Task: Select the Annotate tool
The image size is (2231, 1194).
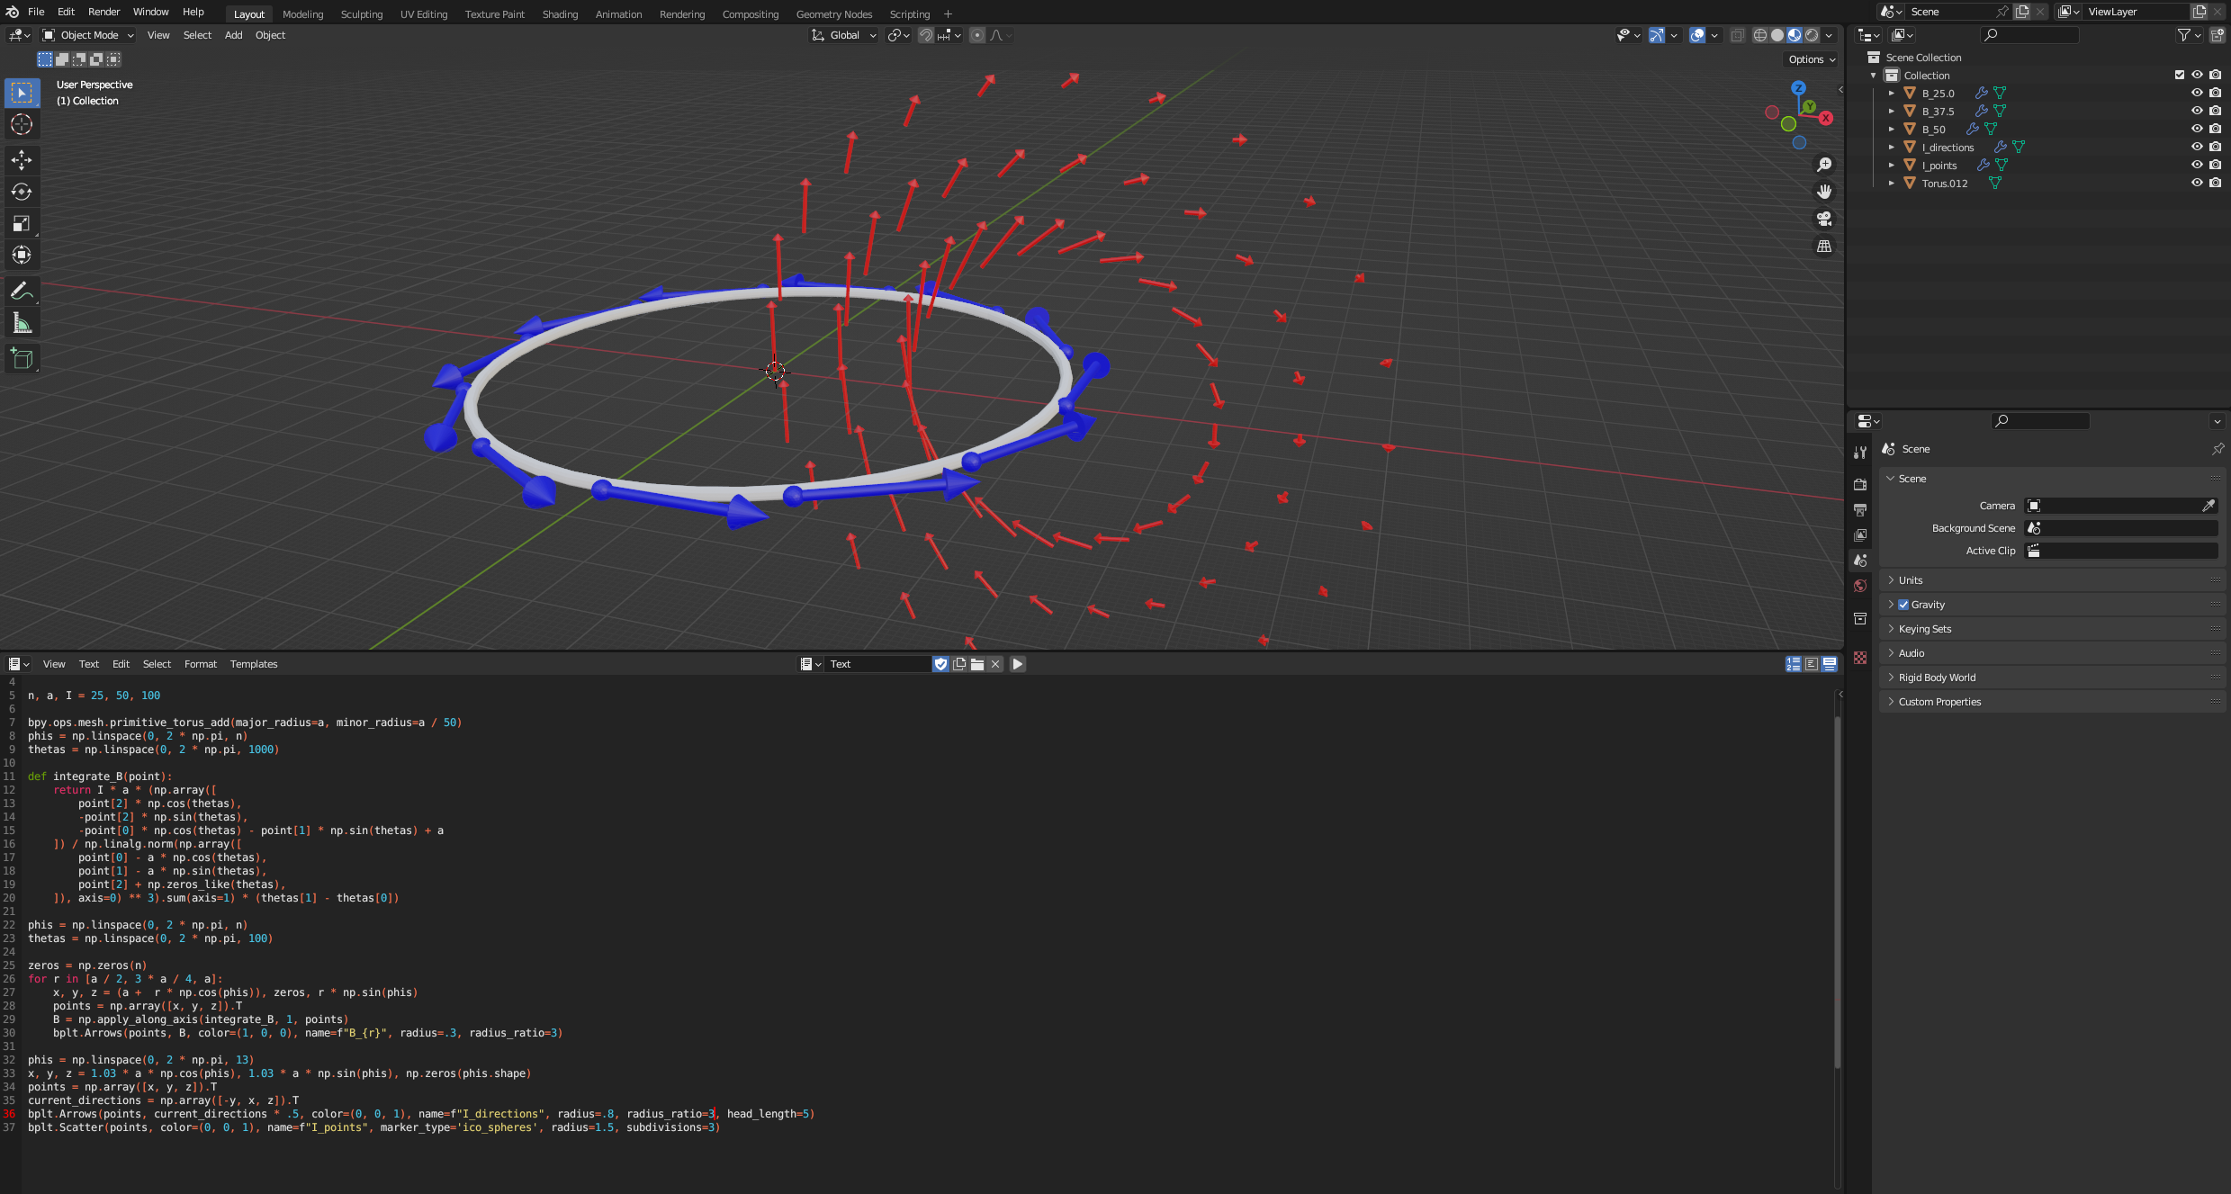Action: (22, 291)
